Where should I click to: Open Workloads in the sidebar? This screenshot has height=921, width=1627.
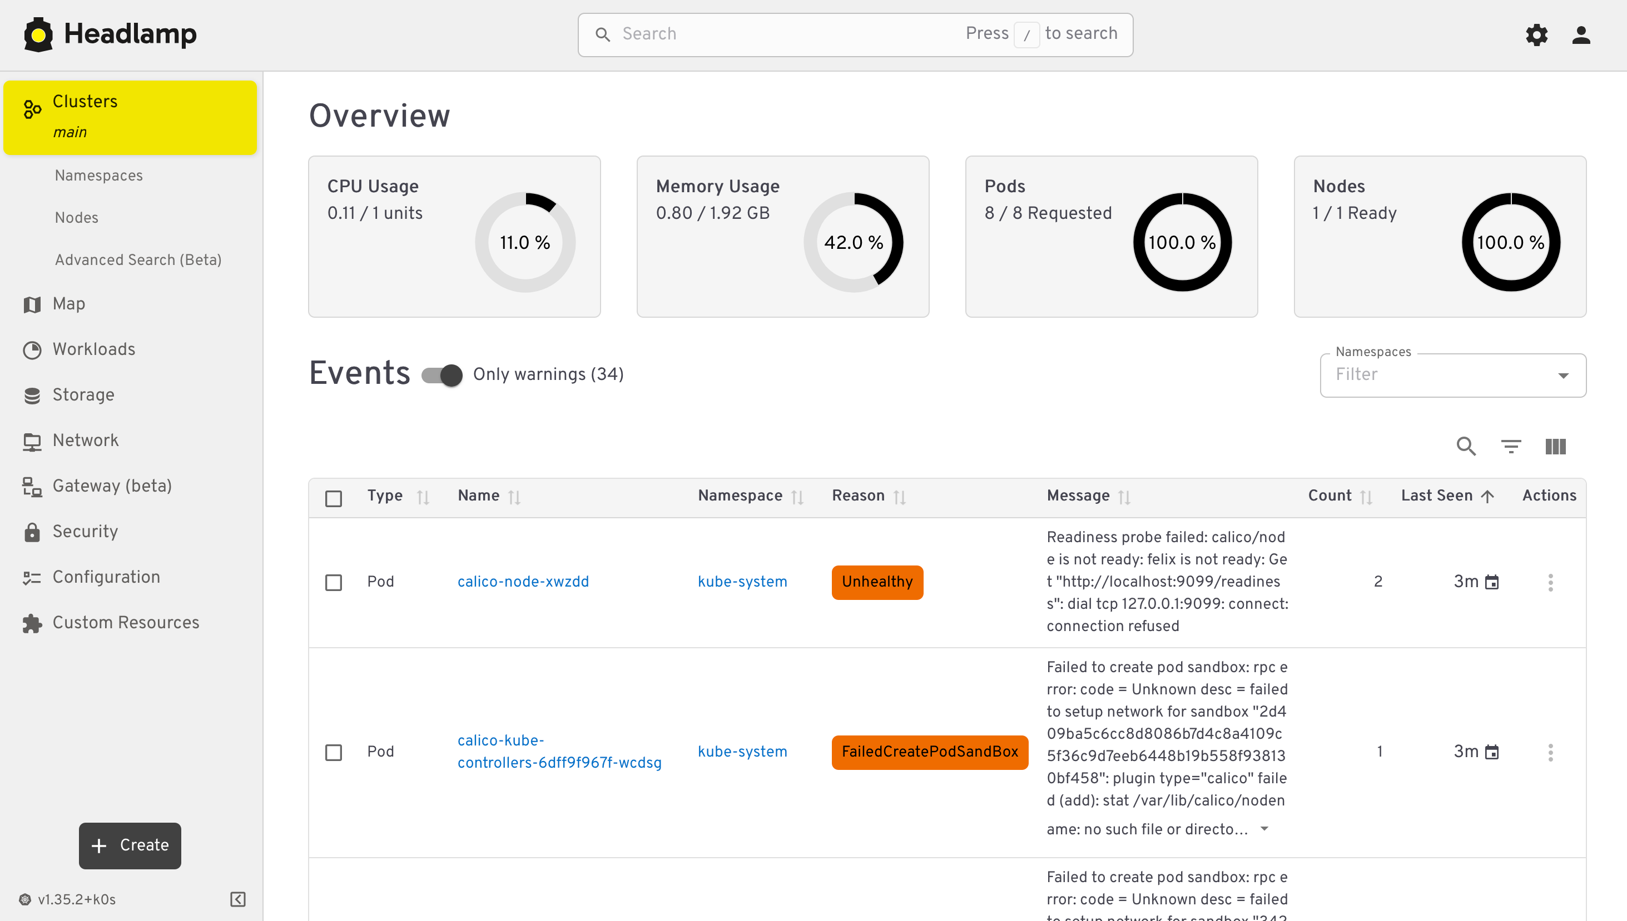(94, 349)
